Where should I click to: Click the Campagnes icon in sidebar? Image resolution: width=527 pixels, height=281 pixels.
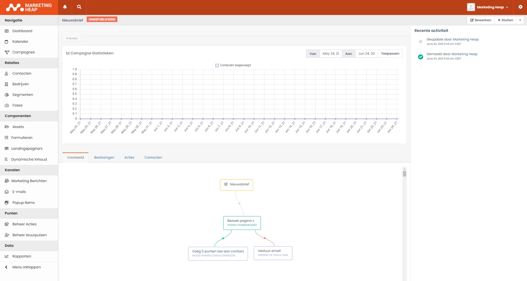[x=6, y=52]
